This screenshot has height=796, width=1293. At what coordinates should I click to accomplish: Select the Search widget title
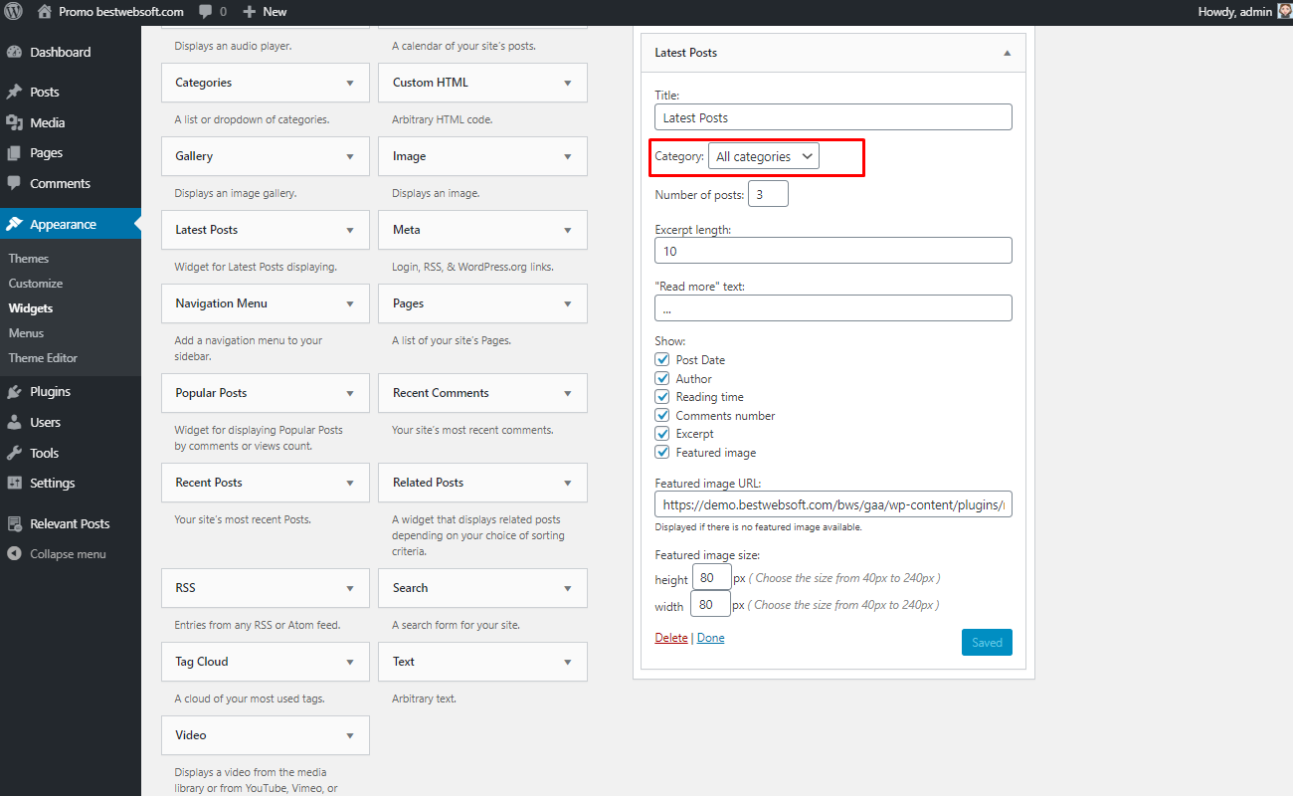[410, 588]
